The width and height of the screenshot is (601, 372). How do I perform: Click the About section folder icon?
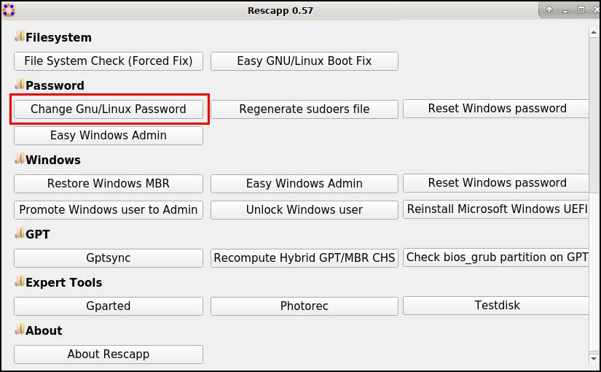point(20,330)
